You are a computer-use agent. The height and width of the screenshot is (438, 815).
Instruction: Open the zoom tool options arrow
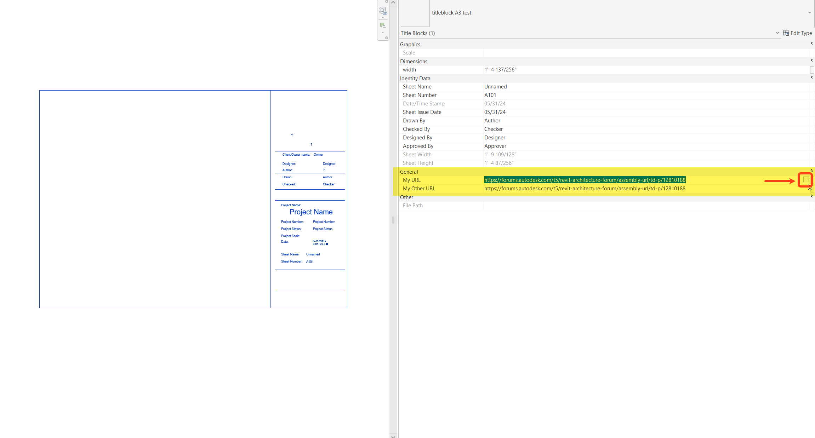click(x=383, y=32)
